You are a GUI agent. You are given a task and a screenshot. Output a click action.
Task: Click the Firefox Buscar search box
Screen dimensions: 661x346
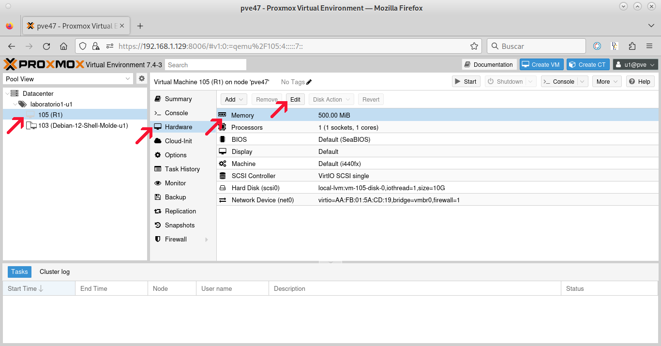click(x=536, y=46)
